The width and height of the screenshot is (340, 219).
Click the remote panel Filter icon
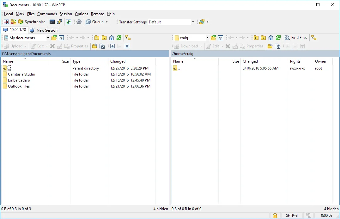point(221,38)
